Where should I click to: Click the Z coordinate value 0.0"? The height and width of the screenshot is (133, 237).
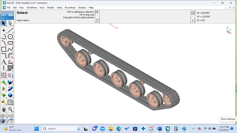pos(203,20)
